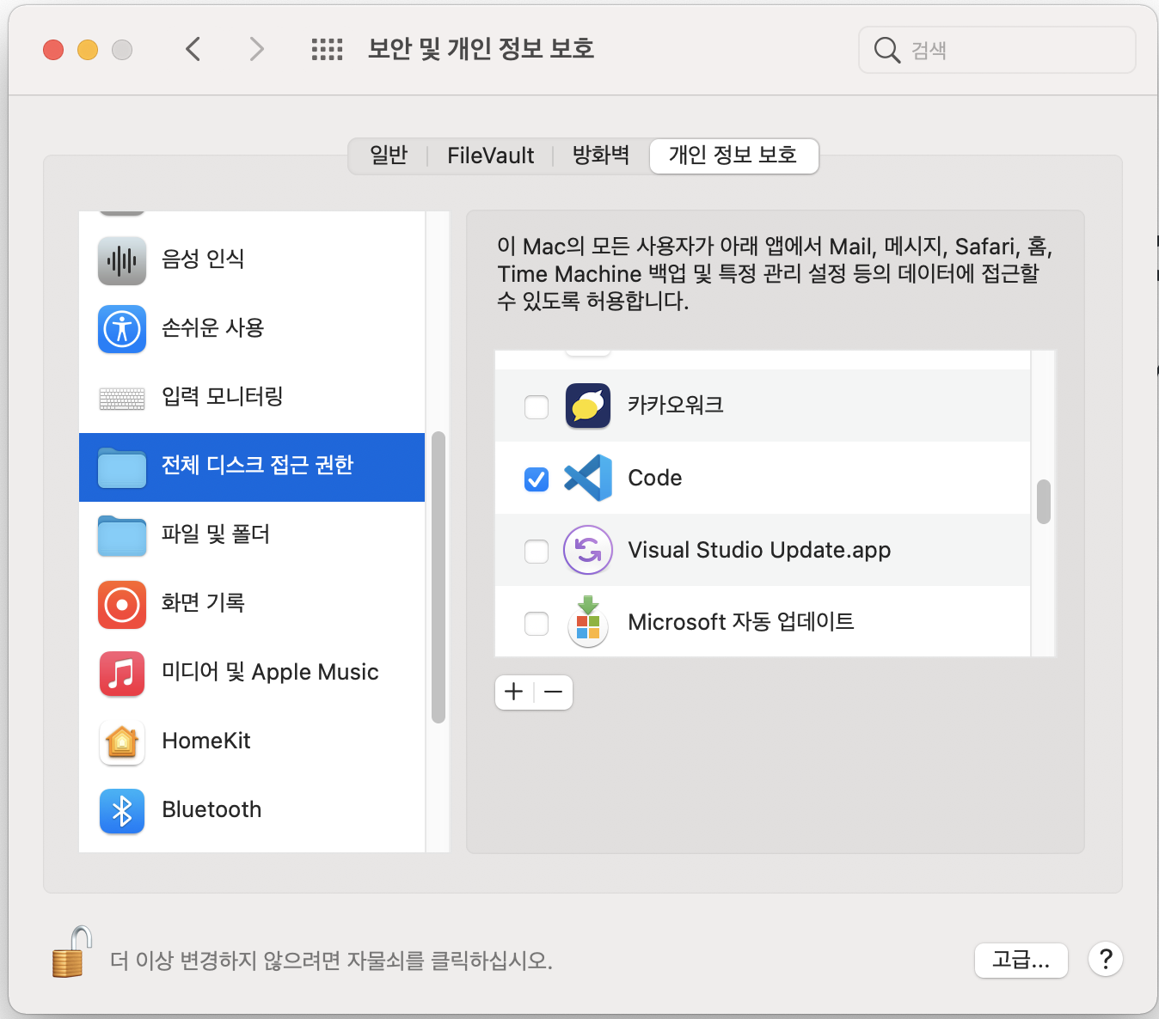Select the 미디어 및 Apple Music icon
Screen dimensions: 1159x1019
[122, 673]
